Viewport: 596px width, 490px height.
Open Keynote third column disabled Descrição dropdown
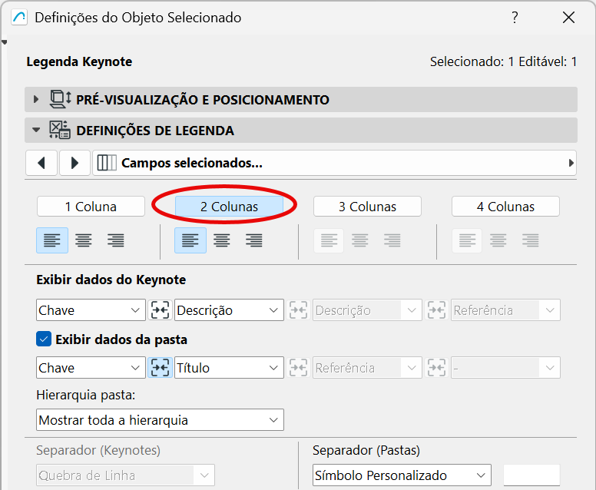tap(367, 310)
